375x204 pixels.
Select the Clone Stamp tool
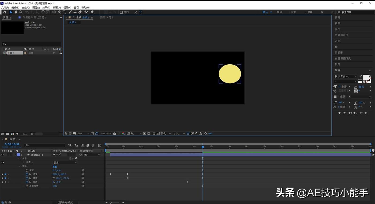[x=75, y=12]
